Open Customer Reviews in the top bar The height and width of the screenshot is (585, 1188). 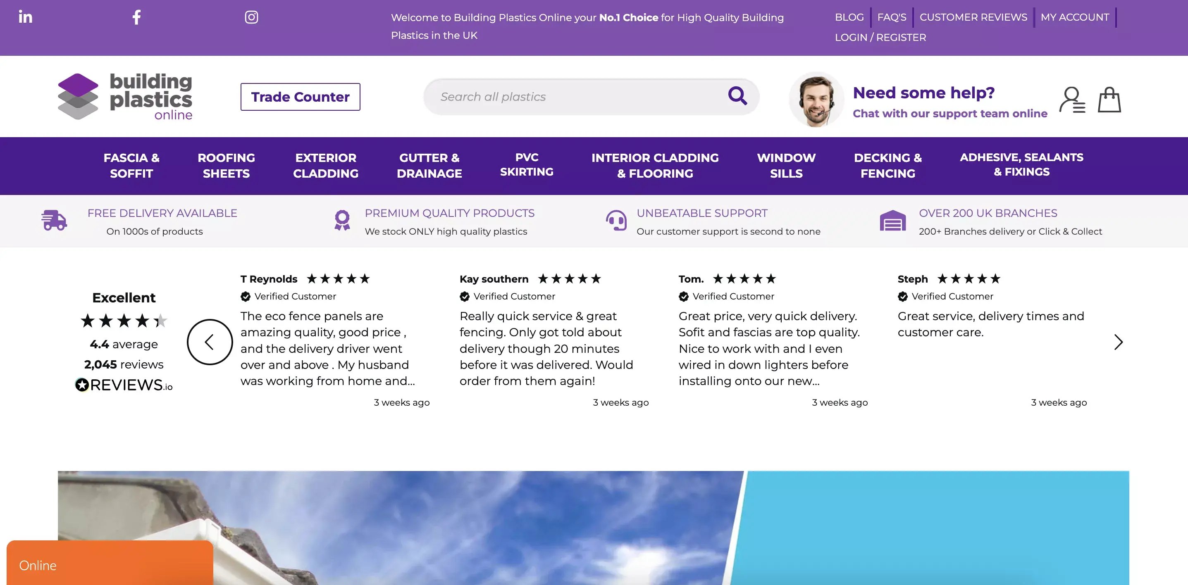point(973,17)
